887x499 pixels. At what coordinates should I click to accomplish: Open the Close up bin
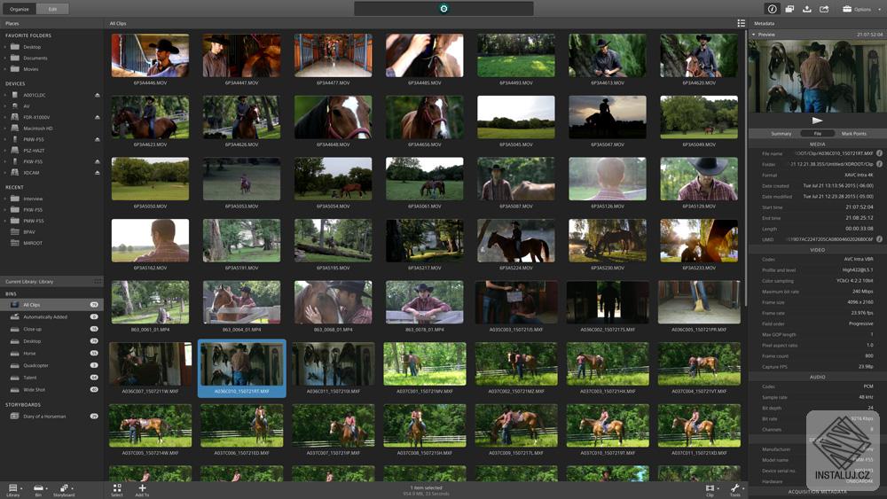tap(51, 329)
